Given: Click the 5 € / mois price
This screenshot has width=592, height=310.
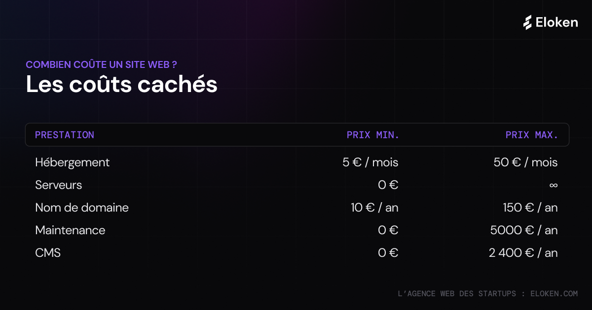Looking at the screenshot, I should (x=370, y=162).
